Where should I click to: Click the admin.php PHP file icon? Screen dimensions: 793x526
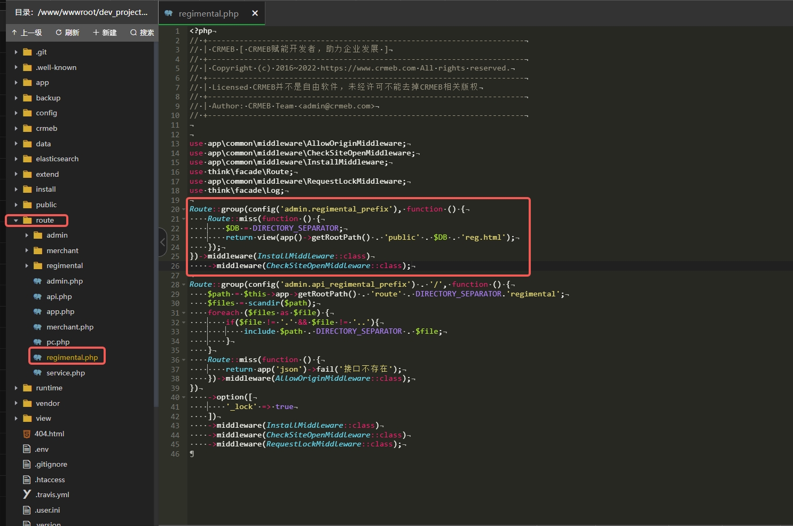pos(37,281)
